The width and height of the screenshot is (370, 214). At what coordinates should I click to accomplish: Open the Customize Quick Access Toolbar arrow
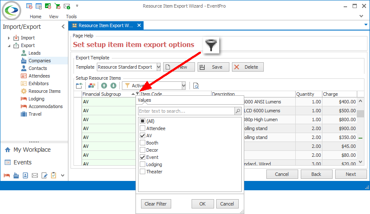[77, 6]
